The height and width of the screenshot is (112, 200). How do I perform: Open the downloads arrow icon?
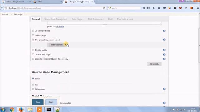coord(154,8)
